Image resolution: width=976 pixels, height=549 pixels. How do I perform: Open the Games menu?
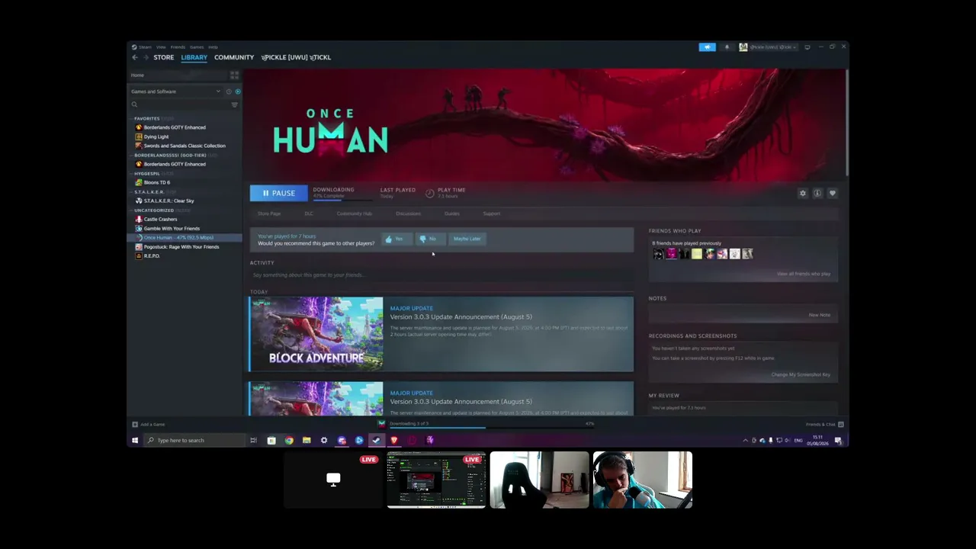click(197, 47)
